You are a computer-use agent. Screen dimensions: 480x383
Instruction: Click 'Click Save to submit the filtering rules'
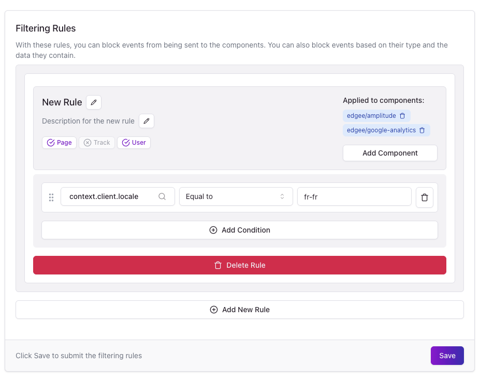click(79, 356)
